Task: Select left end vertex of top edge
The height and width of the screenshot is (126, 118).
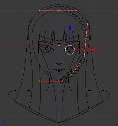Action: 40,10
